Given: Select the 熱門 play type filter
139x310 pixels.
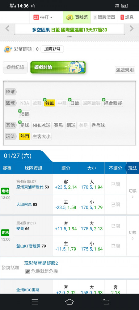Looking at the screenshot, I should (25, 136).
